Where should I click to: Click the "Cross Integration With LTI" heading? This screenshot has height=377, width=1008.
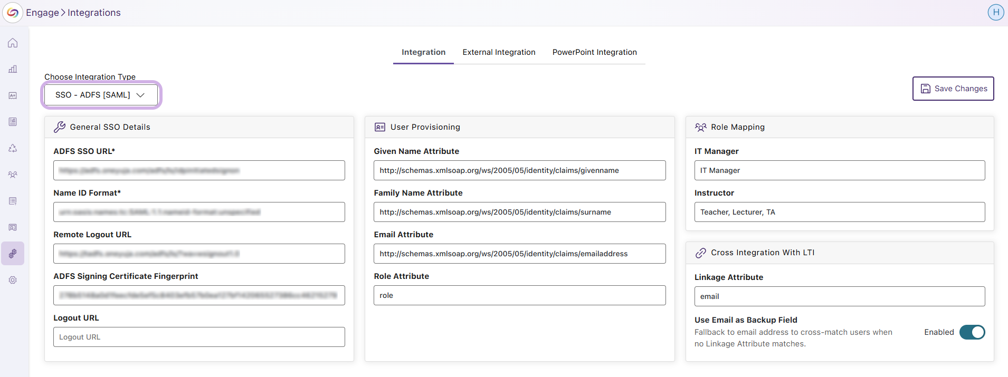(x=763, y=253)
